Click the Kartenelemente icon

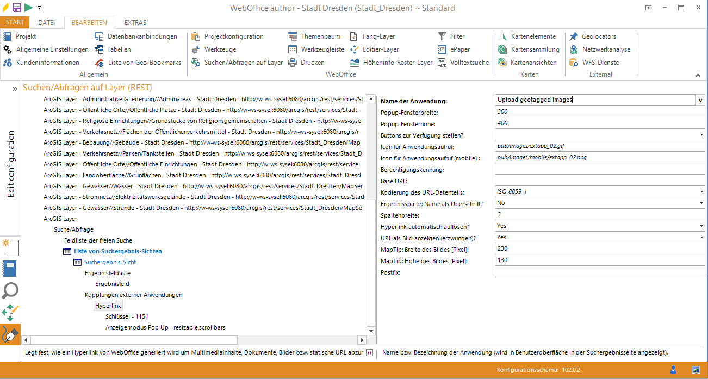[x=502, y=36]
